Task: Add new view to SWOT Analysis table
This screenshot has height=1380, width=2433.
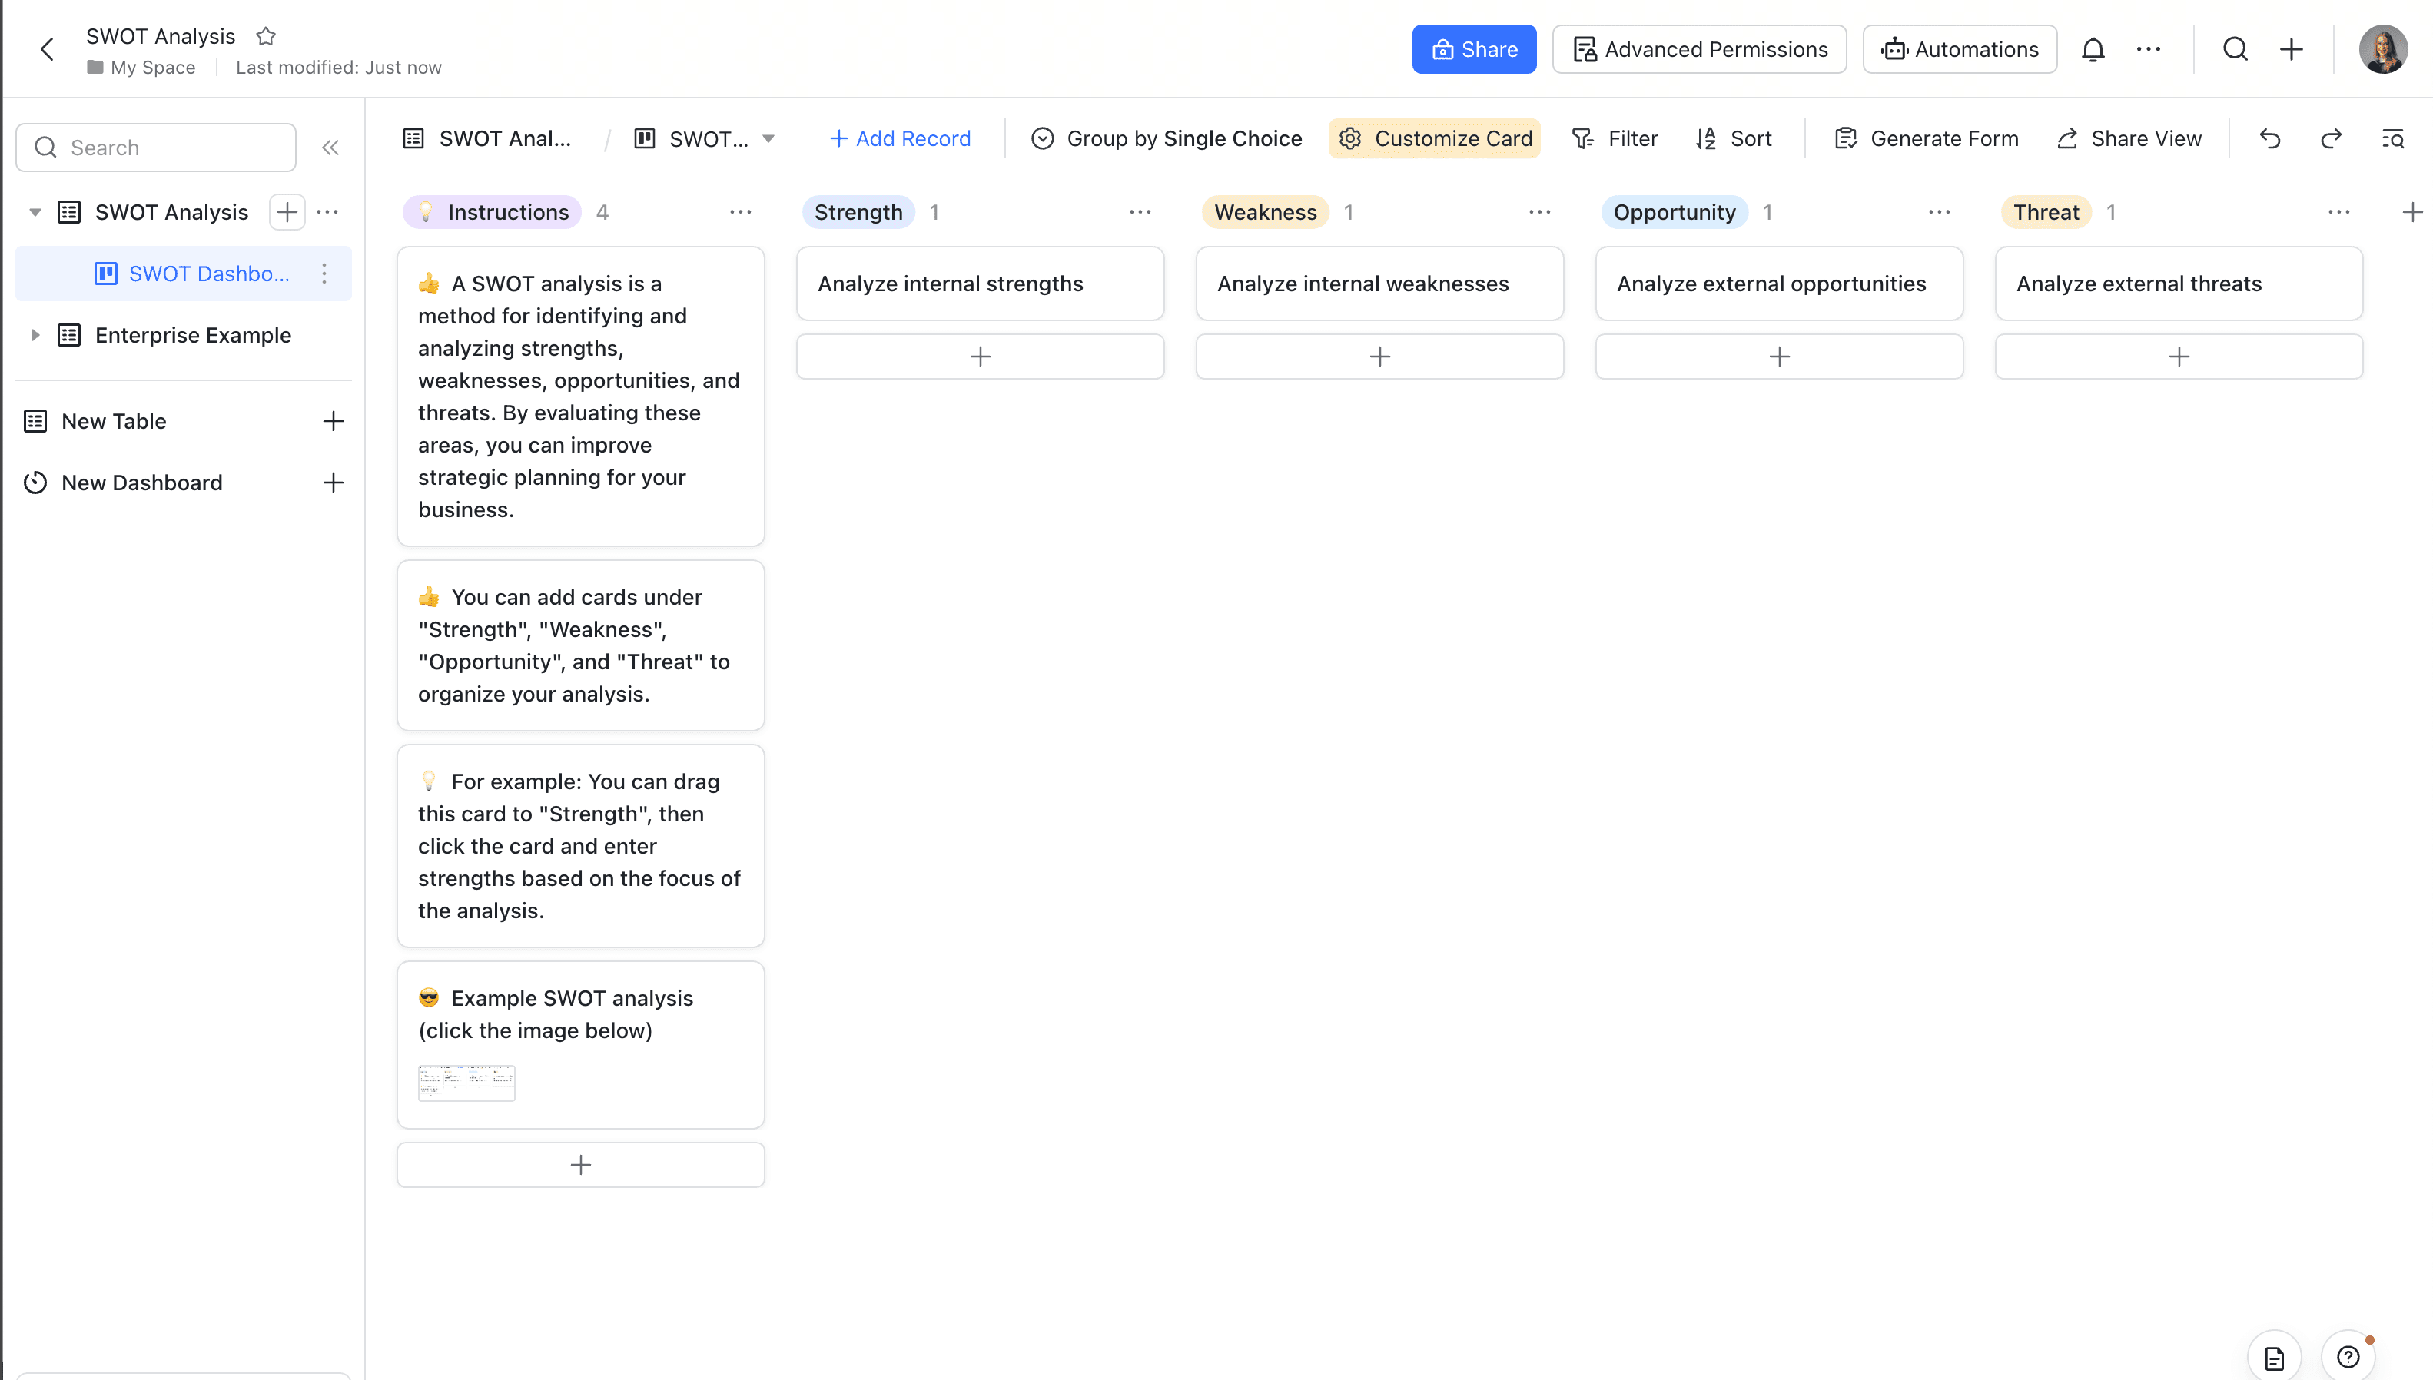Action: click(287, 211)
